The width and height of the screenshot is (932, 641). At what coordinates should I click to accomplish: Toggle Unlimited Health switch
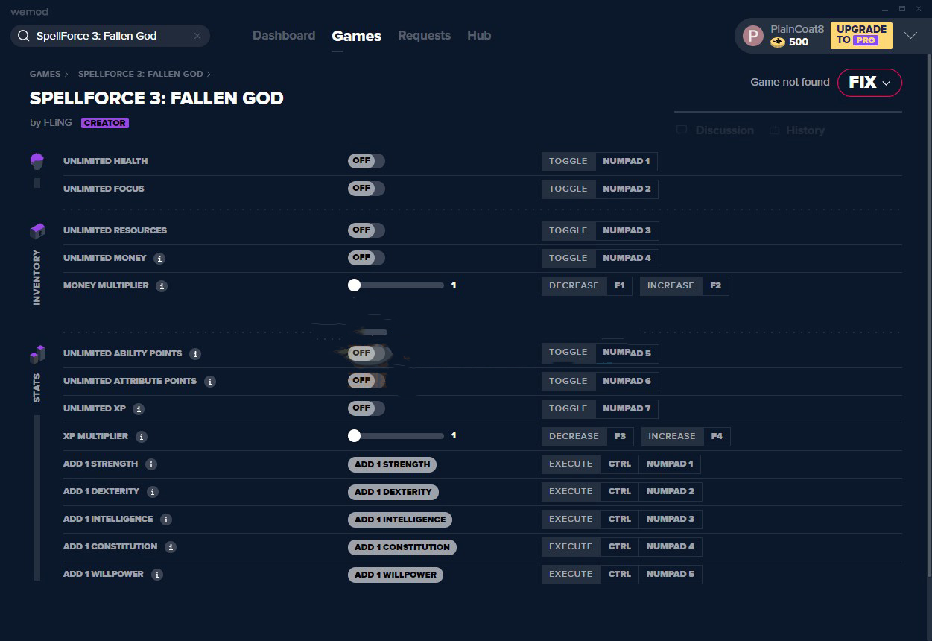pos(367,161)
